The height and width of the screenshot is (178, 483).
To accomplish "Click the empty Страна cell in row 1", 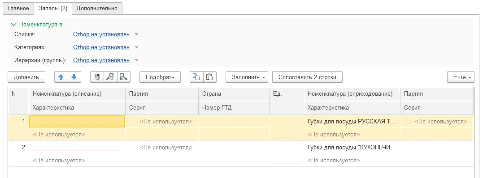I will 234,122.
